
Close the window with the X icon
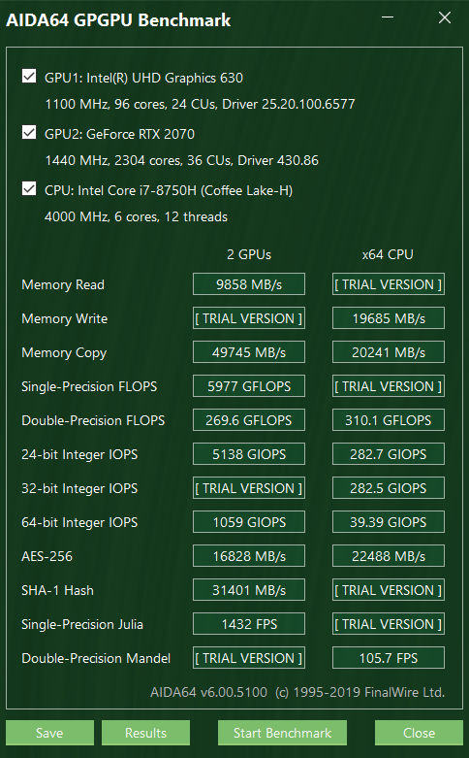[x=445, y=17]
